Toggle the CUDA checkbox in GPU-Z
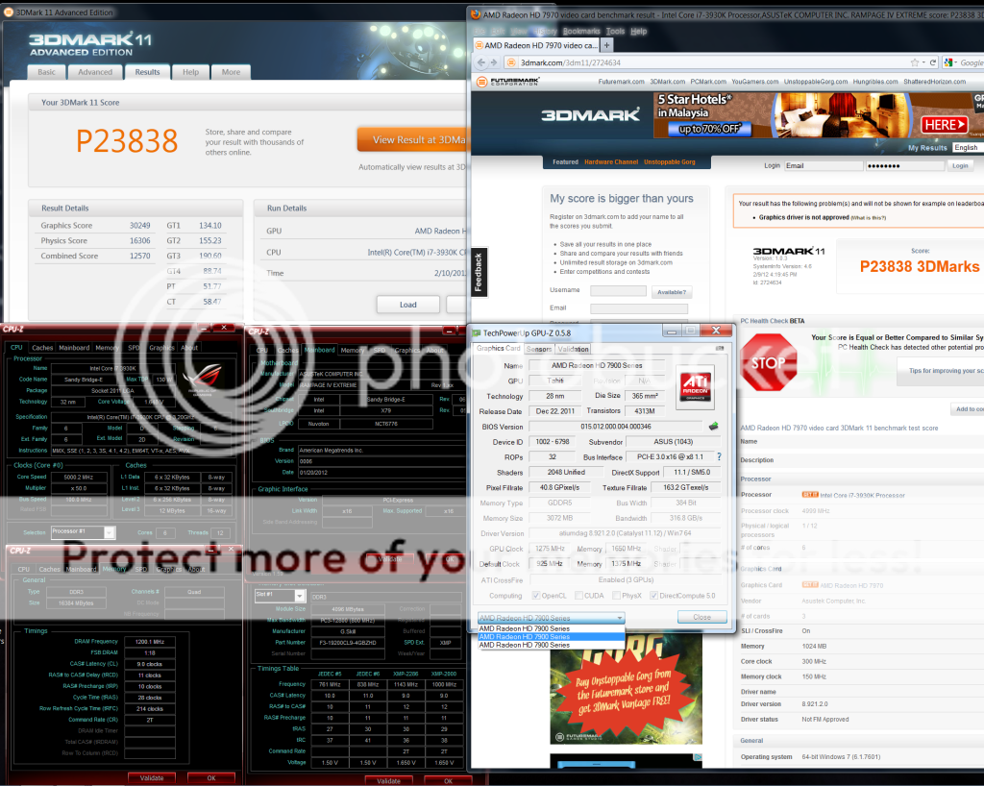This screenshot has width=984, height=786. coord(578,596)
